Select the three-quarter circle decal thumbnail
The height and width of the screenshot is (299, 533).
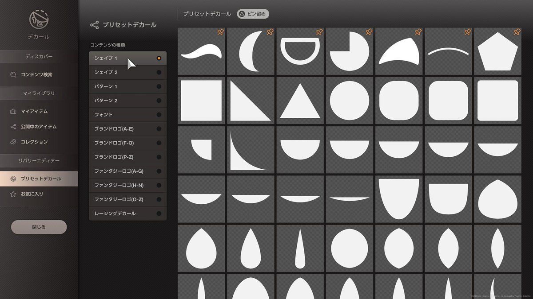[350, 51]
